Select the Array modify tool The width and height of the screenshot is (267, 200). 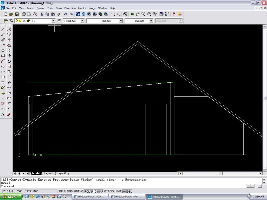9,51
